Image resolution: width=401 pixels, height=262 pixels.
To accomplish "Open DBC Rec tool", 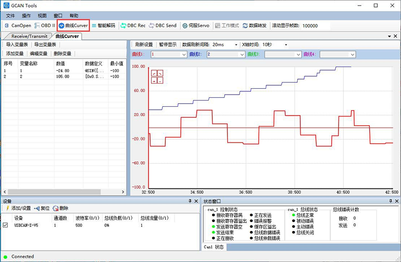I will (x=133, y=25).
